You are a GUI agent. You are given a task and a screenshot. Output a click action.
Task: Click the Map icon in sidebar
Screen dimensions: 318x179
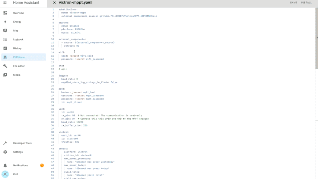[5, 31]
